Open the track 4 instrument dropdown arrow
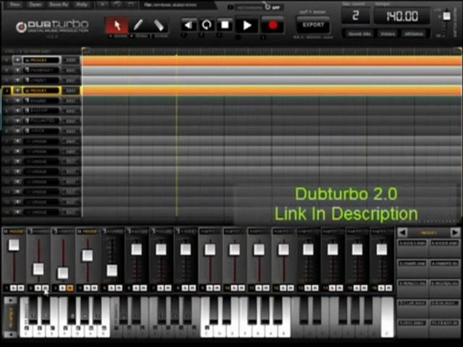This screenshot has height=347, width=463. [x=18, y=91]
